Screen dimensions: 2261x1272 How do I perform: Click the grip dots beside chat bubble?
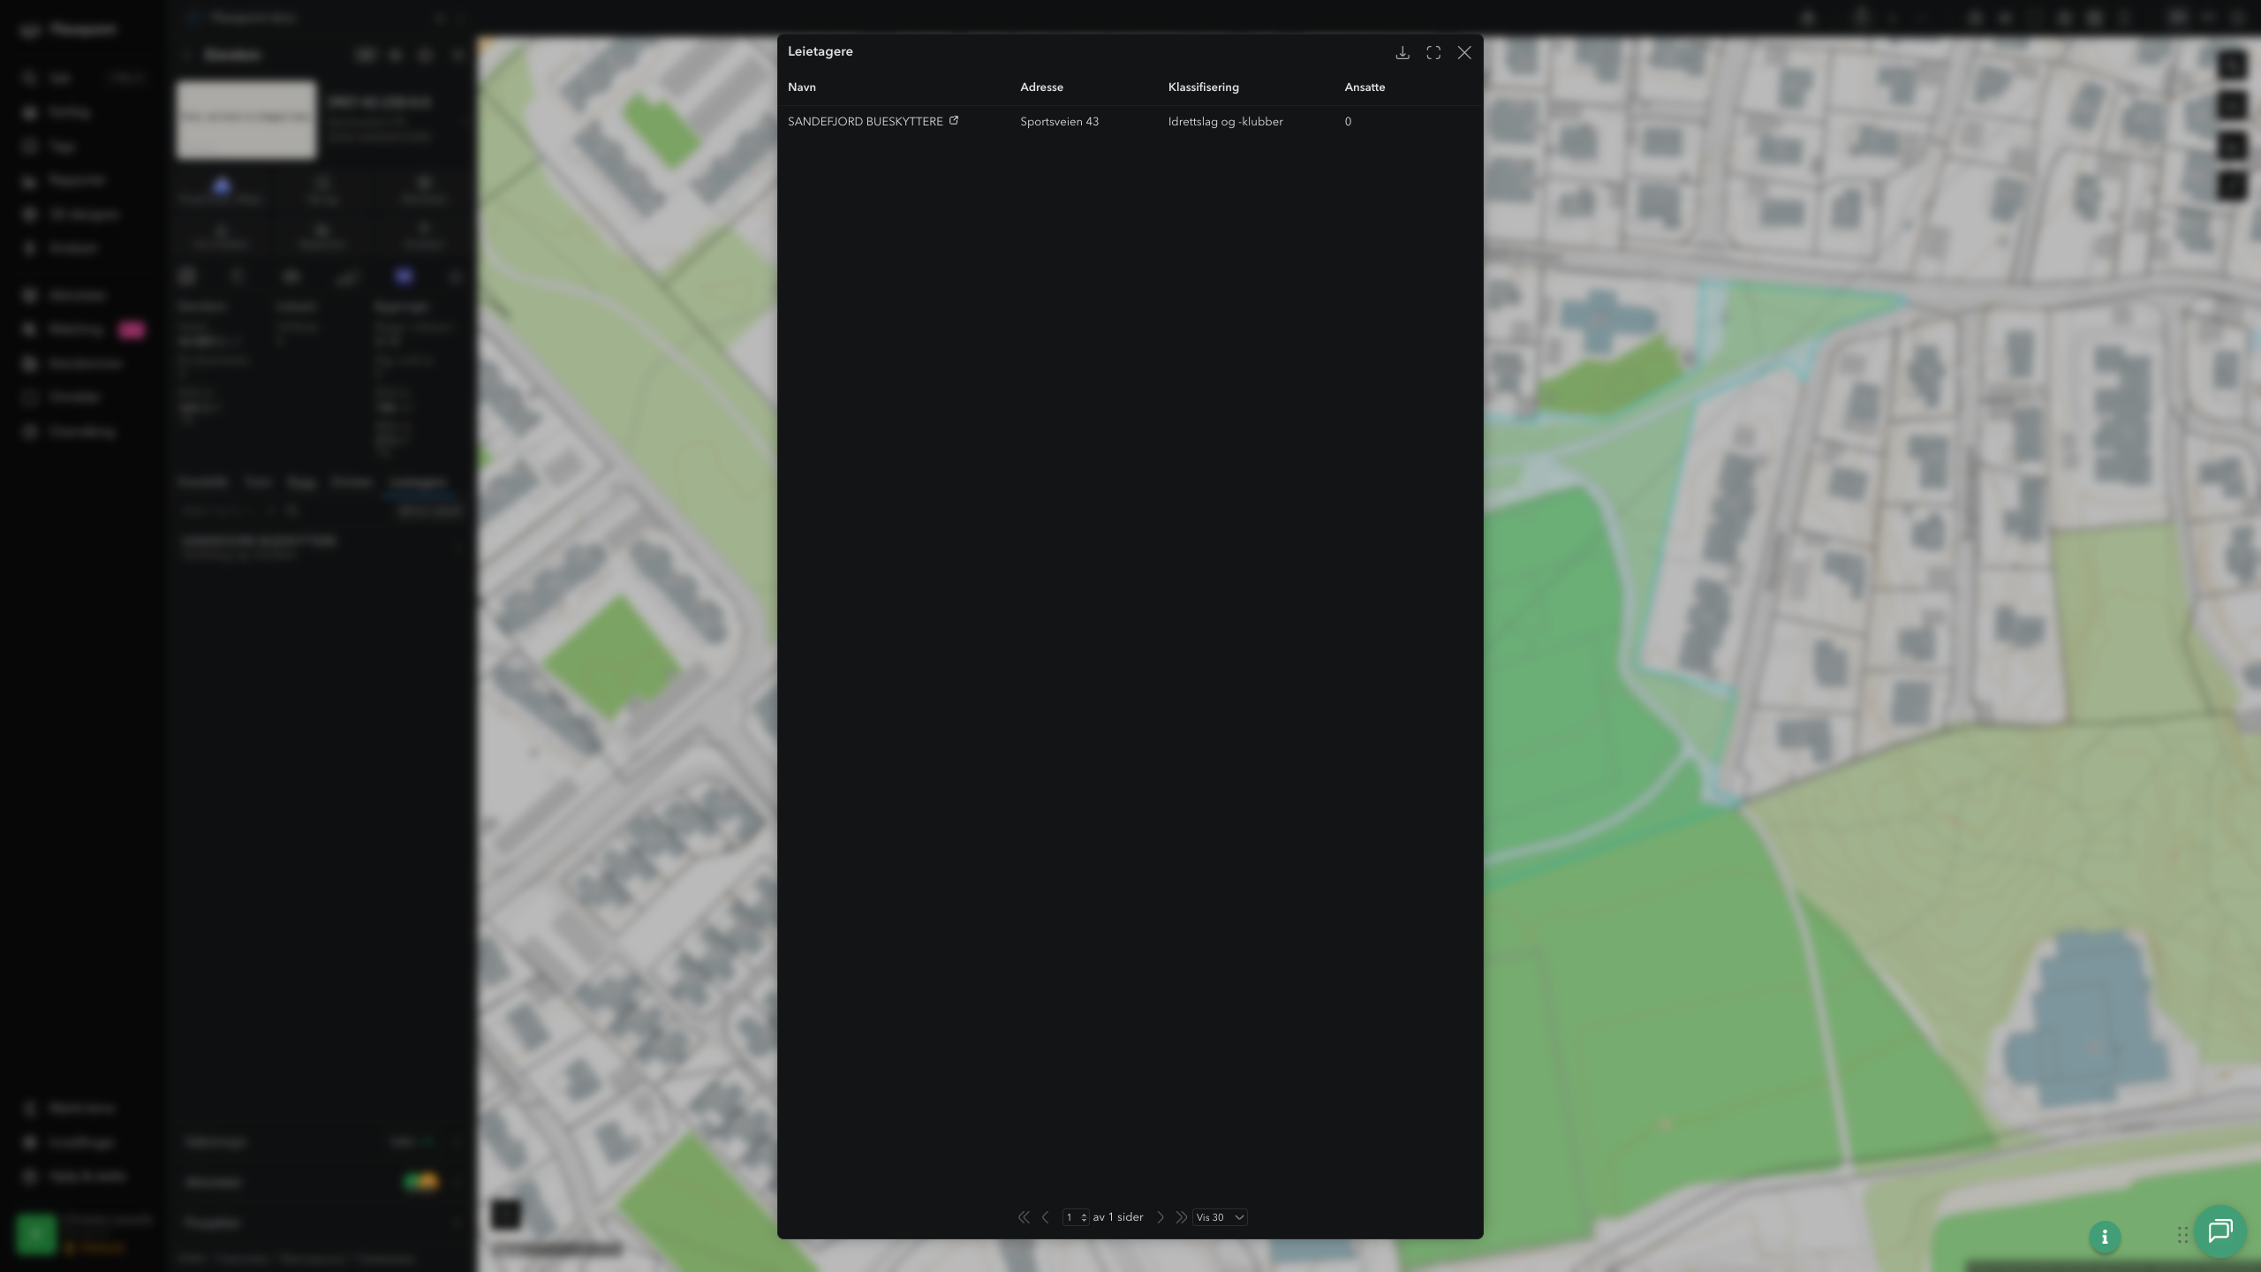[2182, 1235]
